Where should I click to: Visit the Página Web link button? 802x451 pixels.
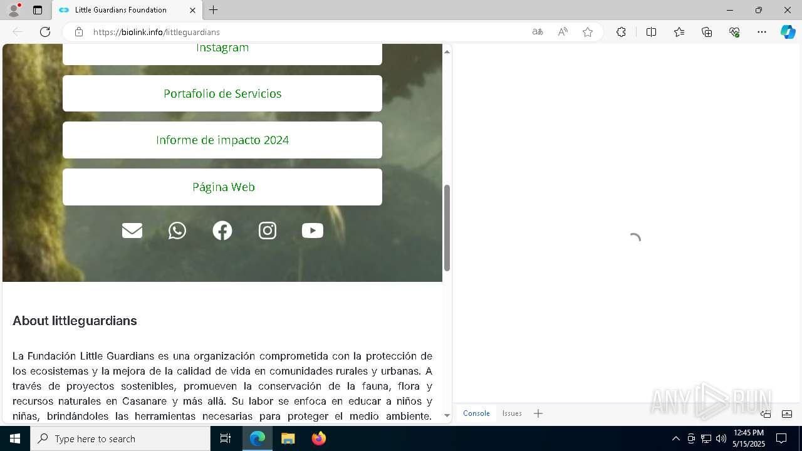(x=222, y=187)
